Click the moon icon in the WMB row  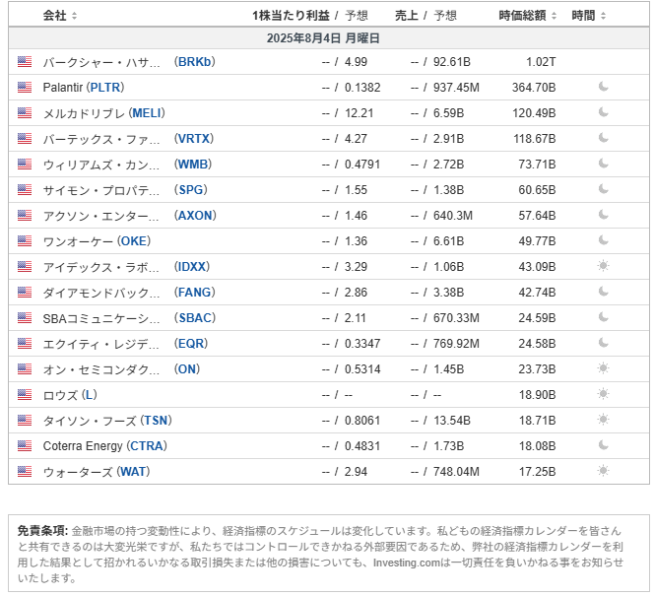click(x=603, y=164)
